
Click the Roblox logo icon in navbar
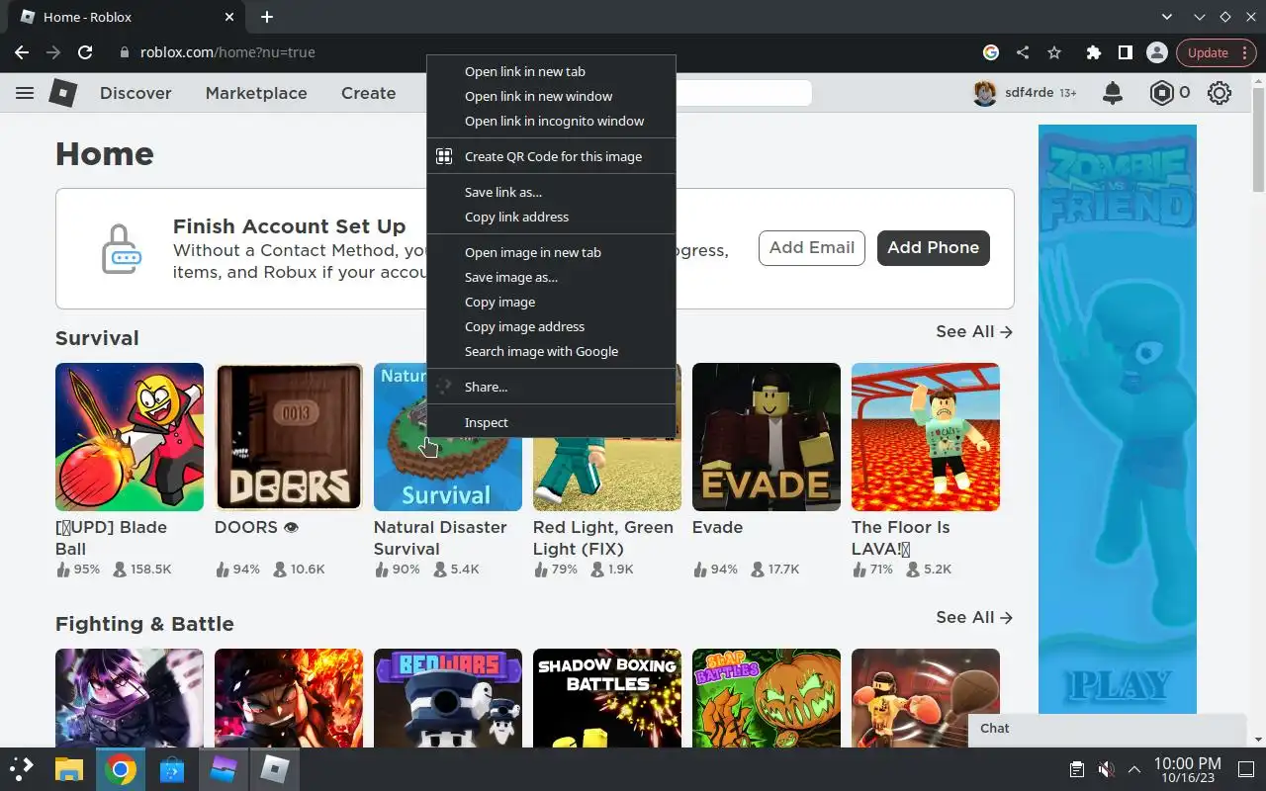63,93
